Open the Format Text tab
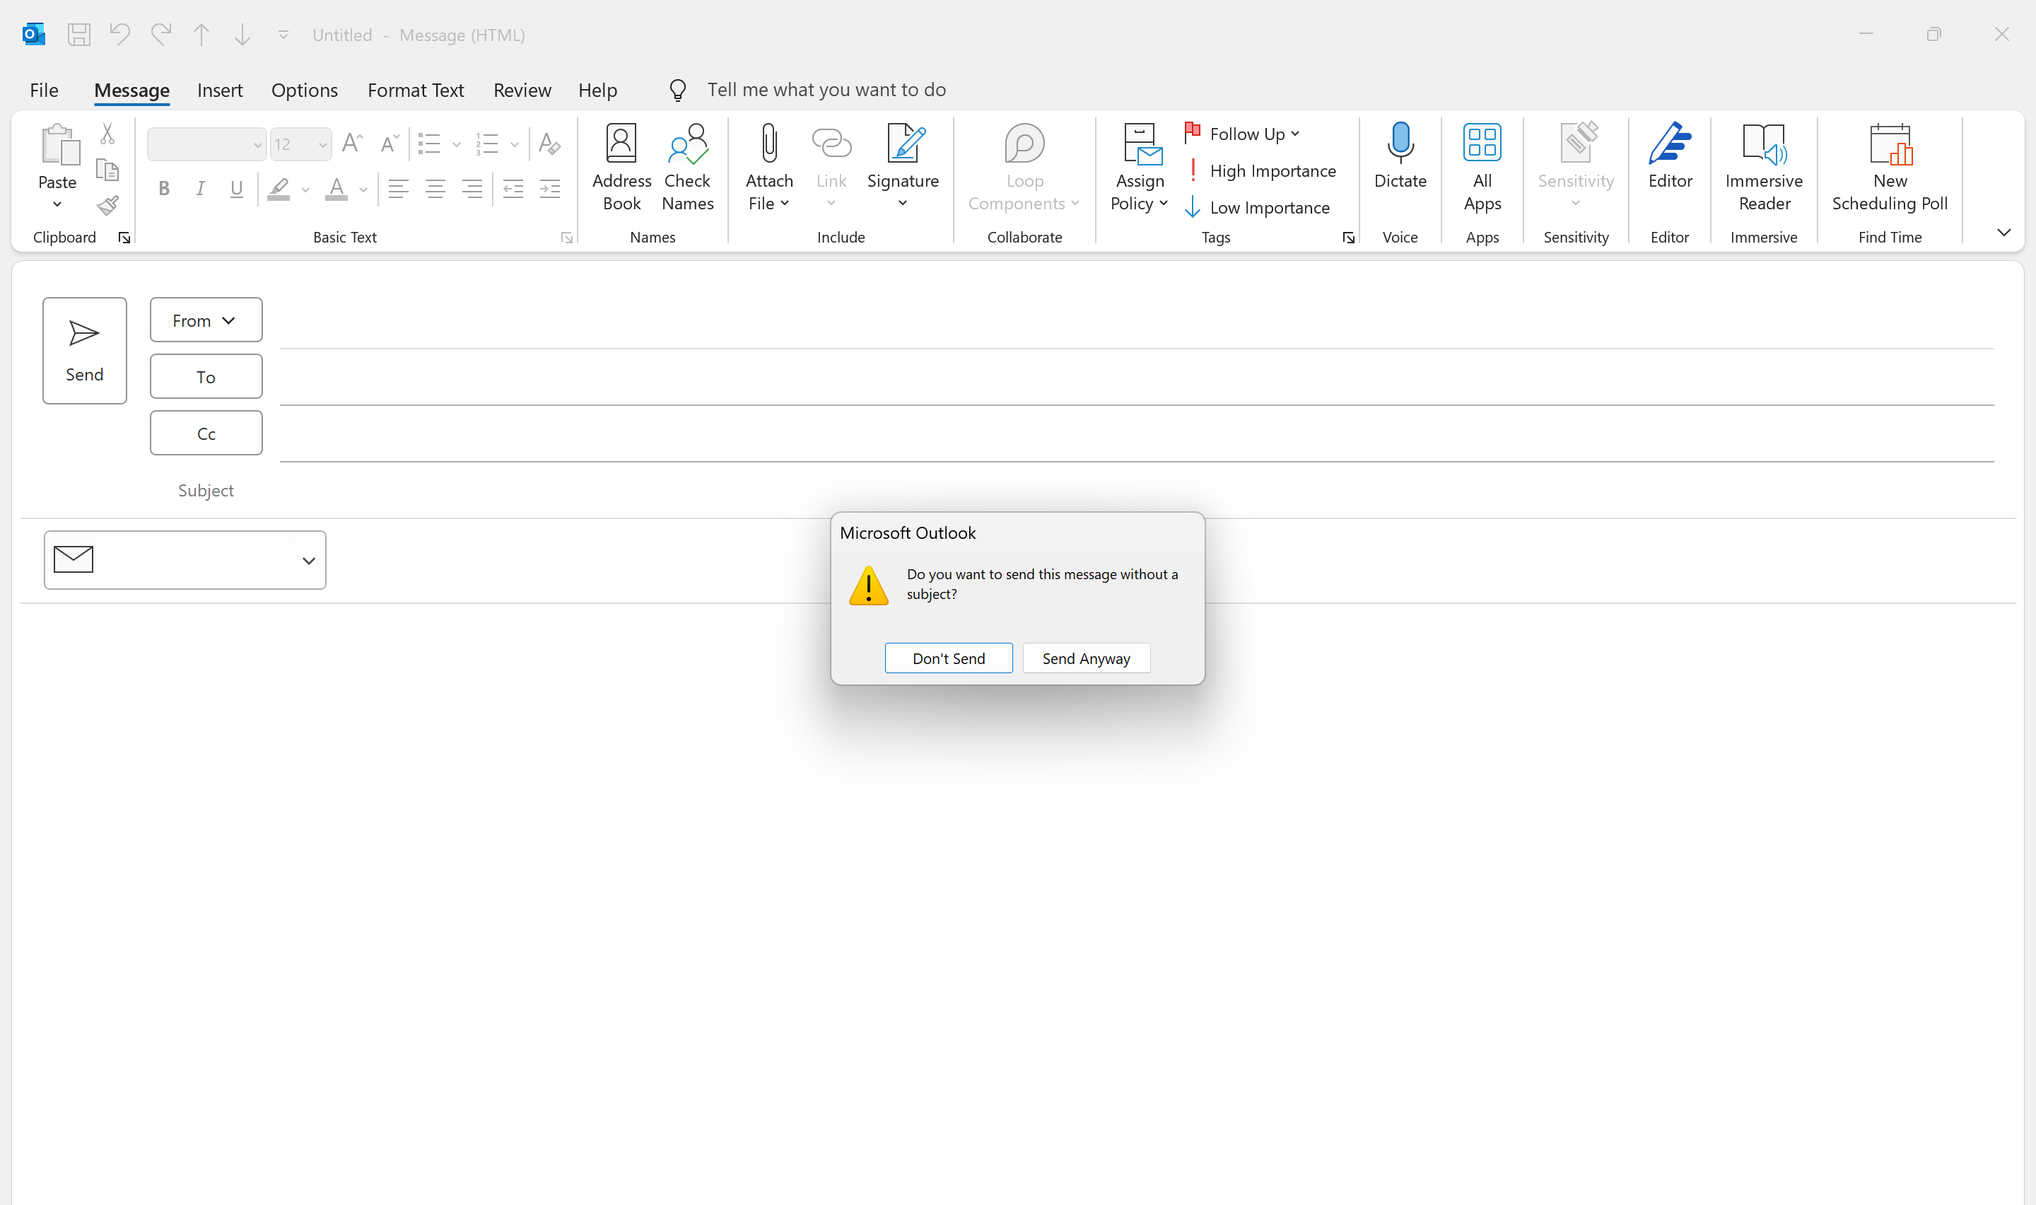 coord(416,89)
